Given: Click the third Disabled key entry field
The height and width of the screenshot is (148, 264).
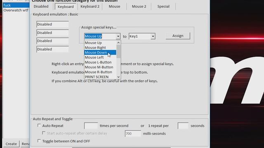Looking at the screenshot, I should 52,41.
